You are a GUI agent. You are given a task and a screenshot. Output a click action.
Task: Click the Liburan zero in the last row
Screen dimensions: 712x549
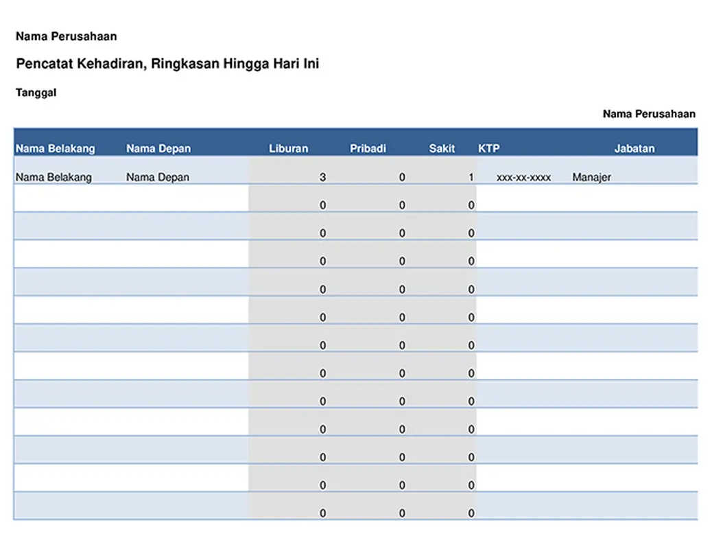(x=323, y=513)
